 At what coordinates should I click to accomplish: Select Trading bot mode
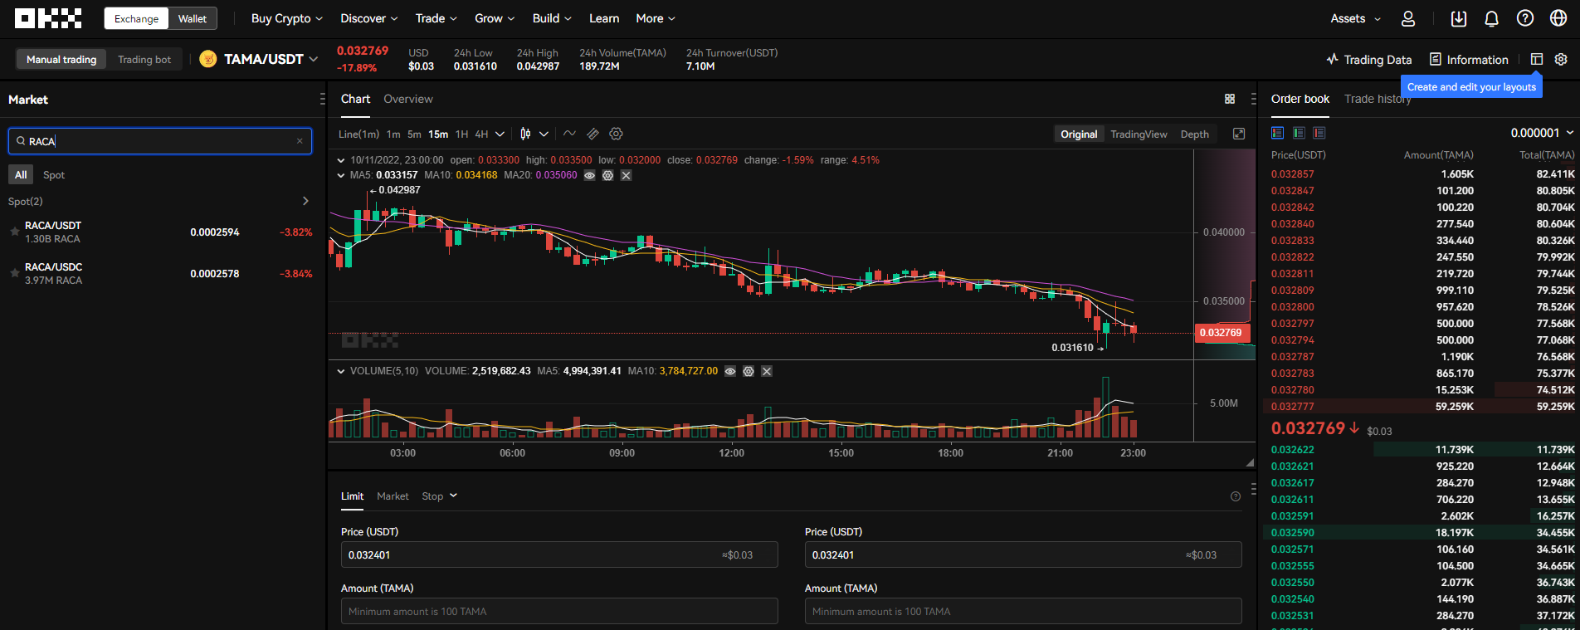coord(144,59)
